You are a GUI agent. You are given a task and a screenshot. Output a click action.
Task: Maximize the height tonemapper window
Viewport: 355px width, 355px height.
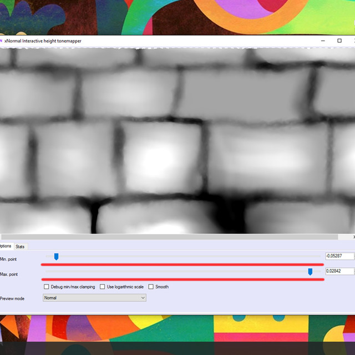pyautogui.click(x=339, y=40)
